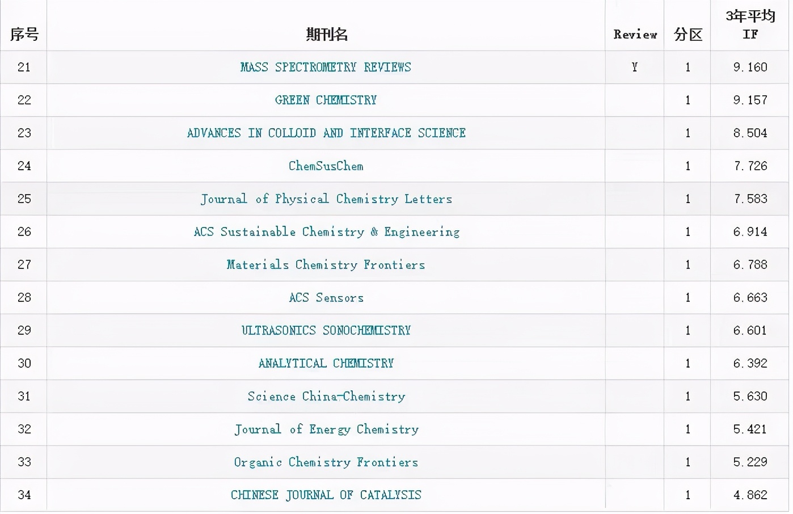
Task: Select the Review value Y cell
Action: coord(634,67)
